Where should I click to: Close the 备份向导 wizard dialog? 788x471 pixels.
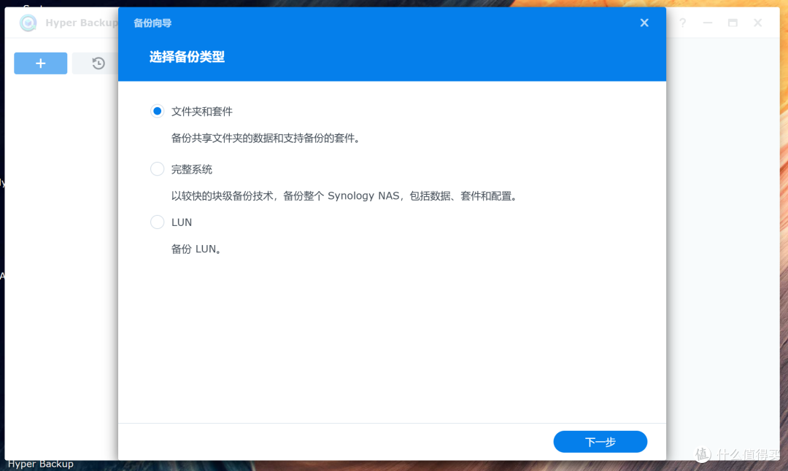point(644,23)
